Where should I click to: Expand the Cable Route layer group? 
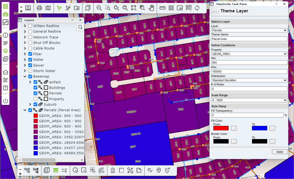point(25,48)
